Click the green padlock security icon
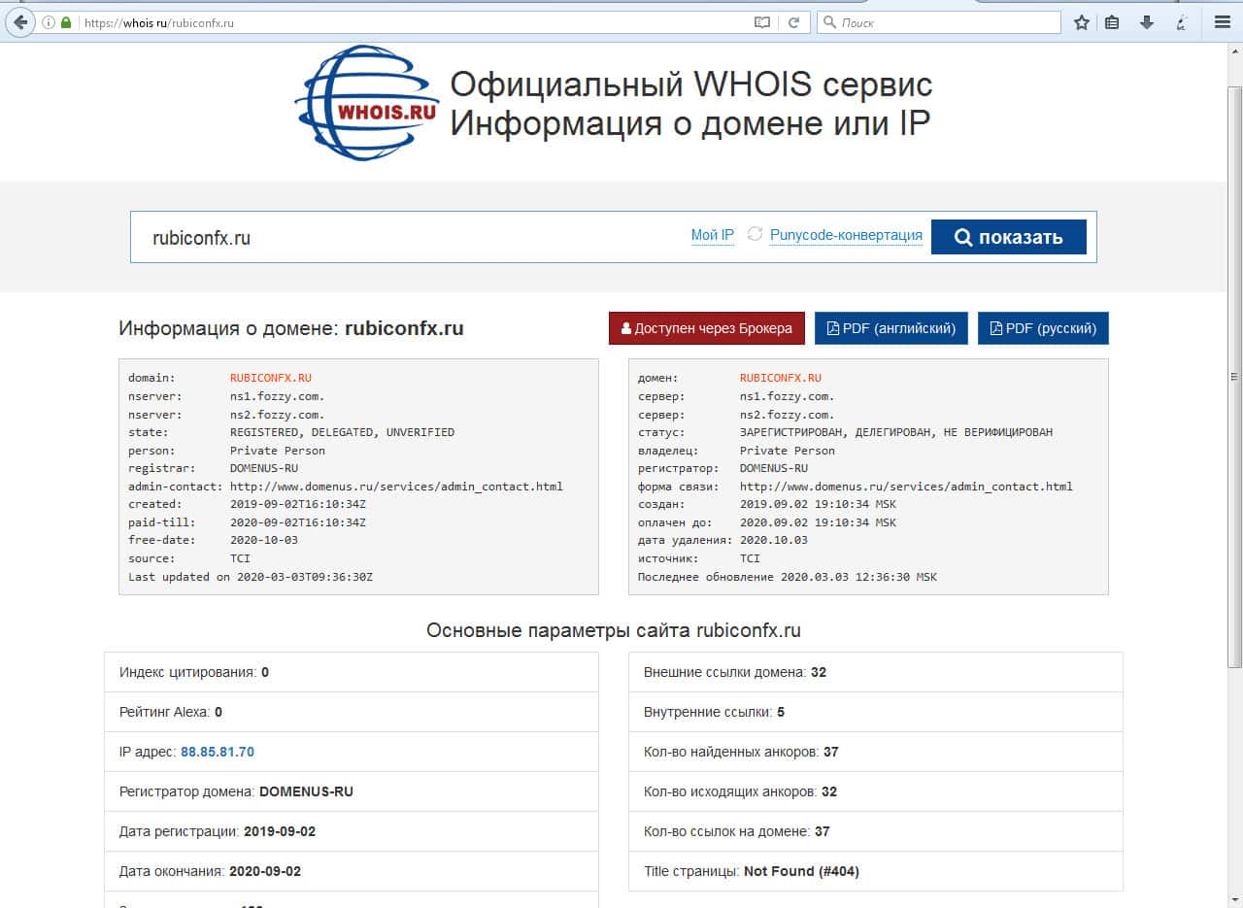 pyautogui.click(x=66, y=22)
